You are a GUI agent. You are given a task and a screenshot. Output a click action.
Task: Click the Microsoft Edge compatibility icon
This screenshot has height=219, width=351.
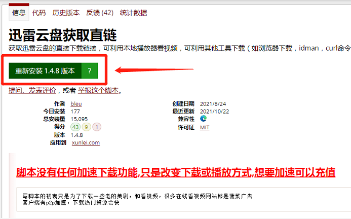point(204,119)
